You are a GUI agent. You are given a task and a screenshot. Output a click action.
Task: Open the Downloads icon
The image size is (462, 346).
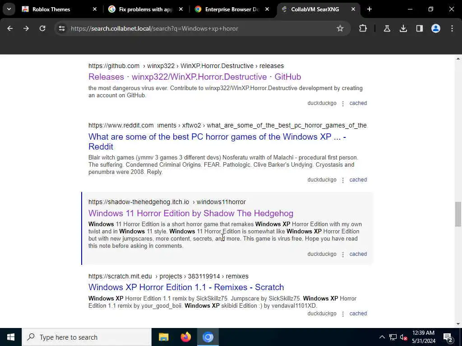(x=403, y=28)
